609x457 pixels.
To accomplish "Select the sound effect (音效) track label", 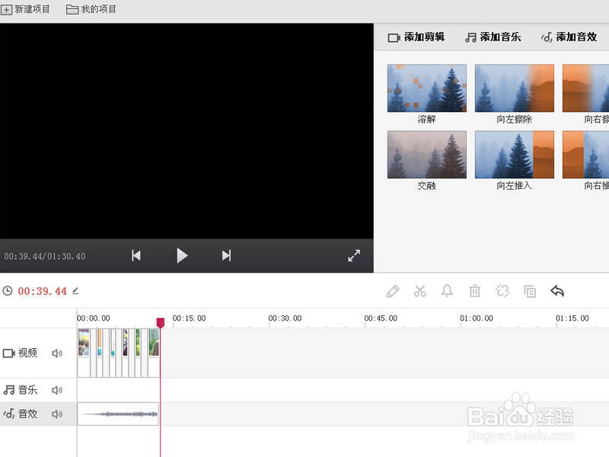I will click(21, 414).
